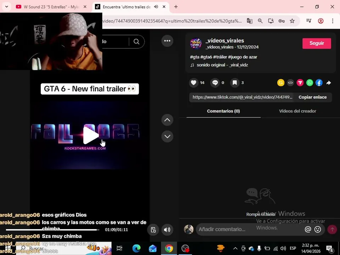Click Copiar enlace button
Image resolution: width=340 pixels, height=255 pixels.
point(312,97)
